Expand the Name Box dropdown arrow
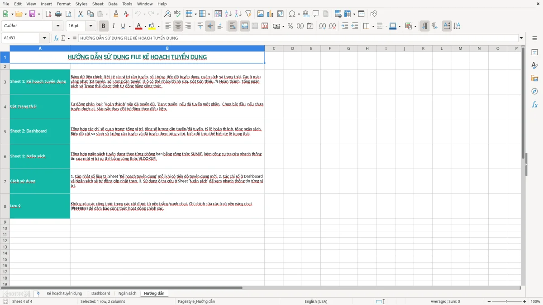The image size is (543, 305). tap(44, 38)
